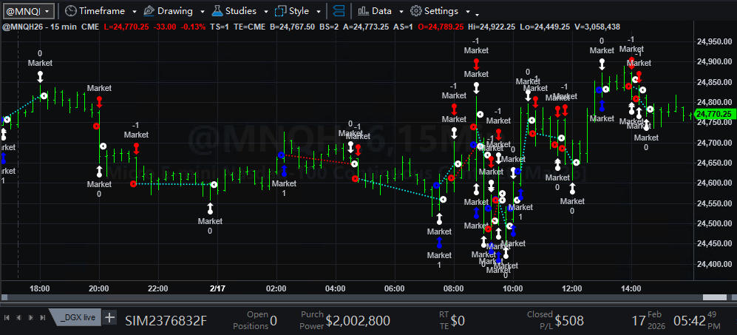The height and width of the screenshot is (335, 737).
Task: Click the 24,770.25 current price marker
Action: (x=714, y=114)
